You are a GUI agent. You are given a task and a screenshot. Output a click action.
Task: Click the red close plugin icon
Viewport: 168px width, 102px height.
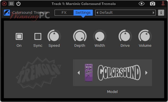(4, 4)
